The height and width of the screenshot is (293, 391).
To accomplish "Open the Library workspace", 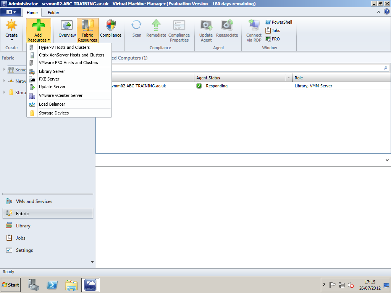I will 48,226.
